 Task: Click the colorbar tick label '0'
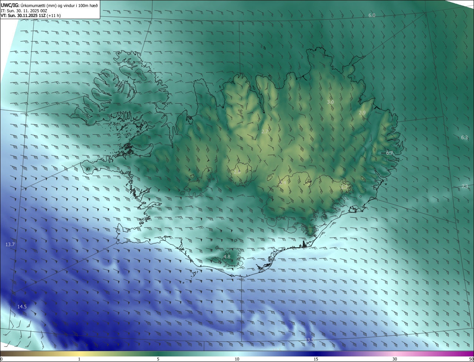click(1, 359)
